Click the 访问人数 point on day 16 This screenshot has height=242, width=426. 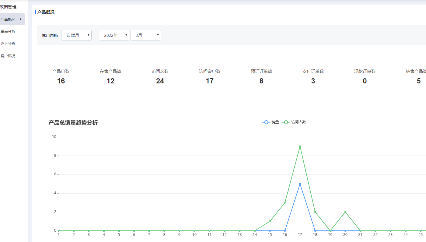(285, 202)
